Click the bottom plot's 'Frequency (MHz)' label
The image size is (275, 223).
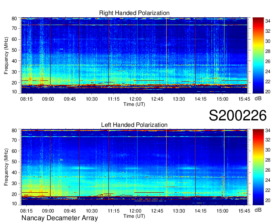point(6,167)
